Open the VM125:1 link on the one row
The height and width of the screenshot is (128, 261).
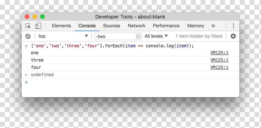click(x=219, y=53)
